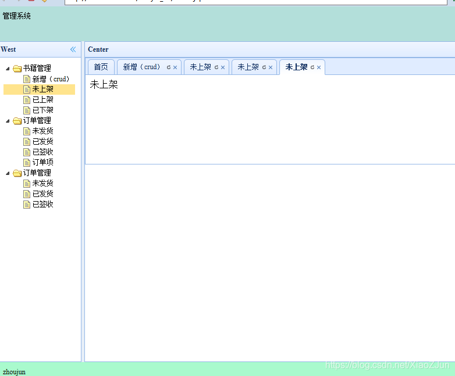This screenshot has width=455, height=376.
Task: Reload the middle 未上架 tab
Action: [x=264, y=67]
